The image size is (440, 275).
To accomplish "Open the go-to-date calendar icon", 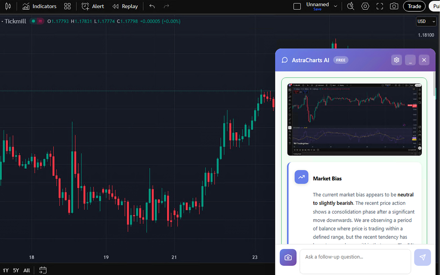I will (x=43, y=270).
